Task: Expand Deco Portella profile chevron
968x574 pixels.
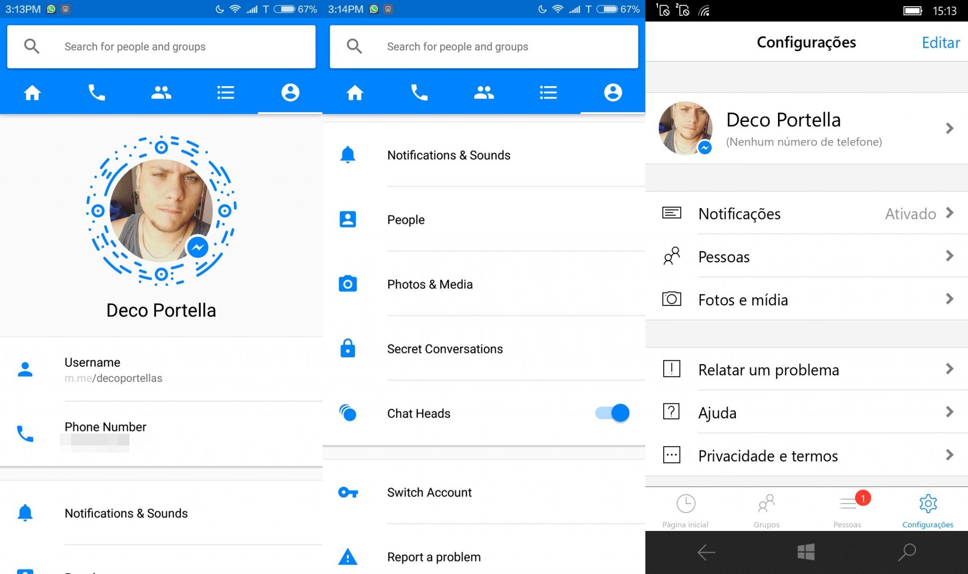Action: coord(950,128)
